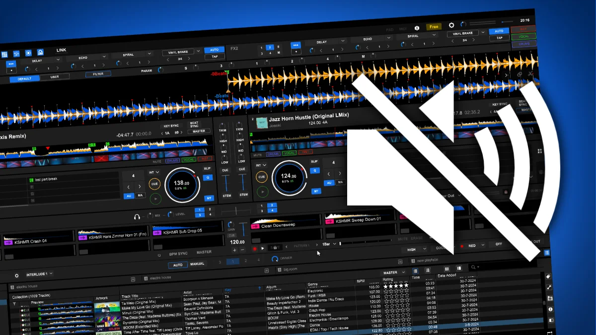The width and height of the screenshot is (596, 335).
Task: Click the three-dots button in the FX2 panel
Action: pos(296,45)
